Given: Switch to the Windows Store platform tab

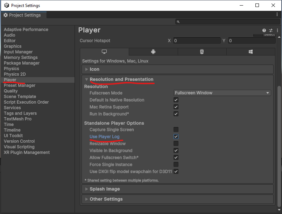Looking at the screenshot, I should pos(251,52).
